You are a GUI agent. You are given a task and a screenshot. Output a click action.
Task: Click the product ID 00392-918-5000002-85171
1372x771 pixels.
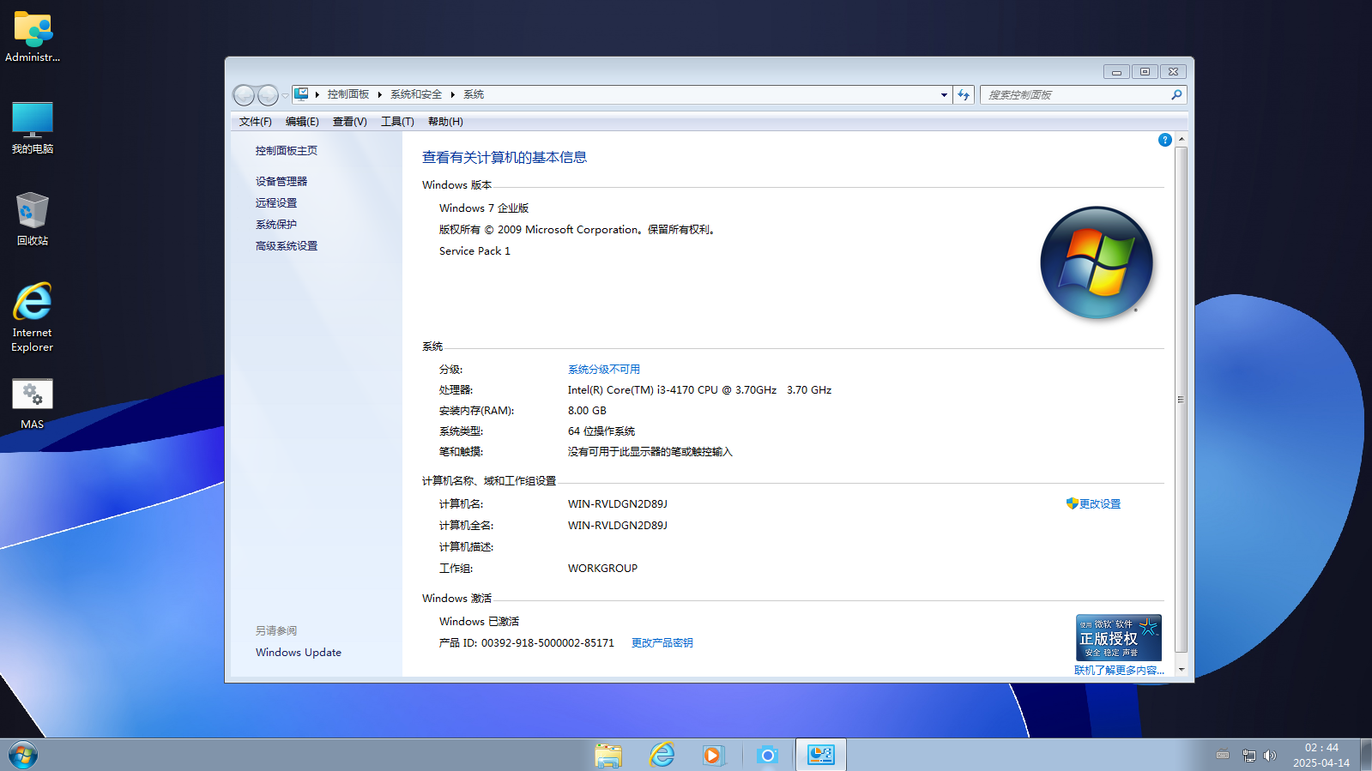(547, 643)
